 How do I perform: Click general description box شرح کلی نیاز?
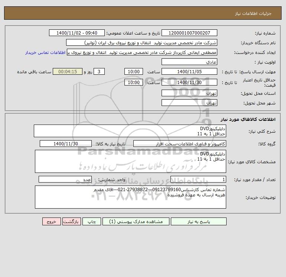tap(130, 131)
